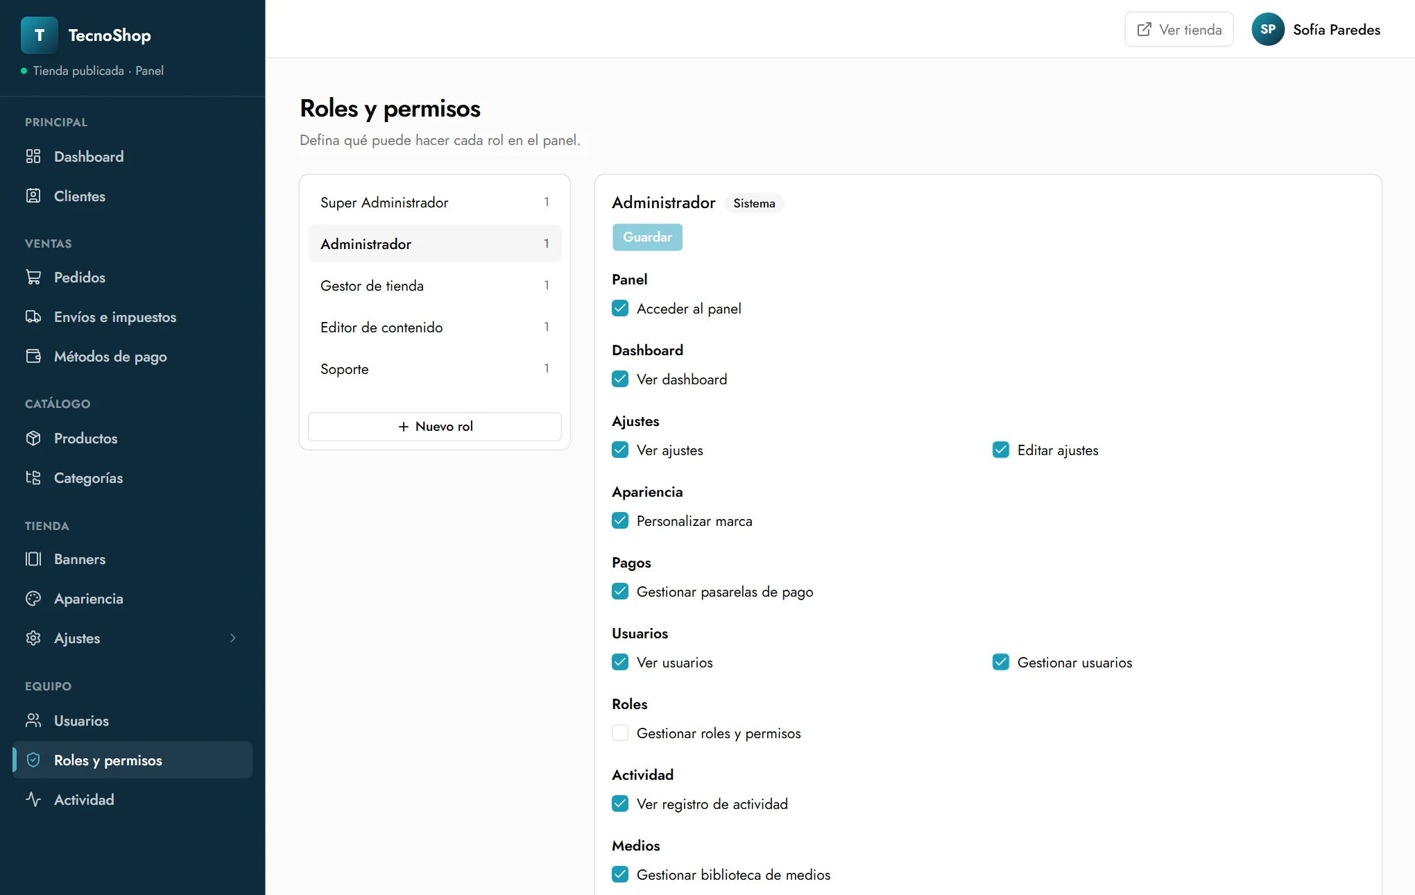
Task: Click the Apariencia palette icon
Action: pos(33,598)
